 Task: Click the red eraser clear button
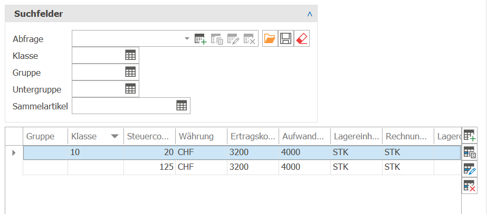coord(302,39)
